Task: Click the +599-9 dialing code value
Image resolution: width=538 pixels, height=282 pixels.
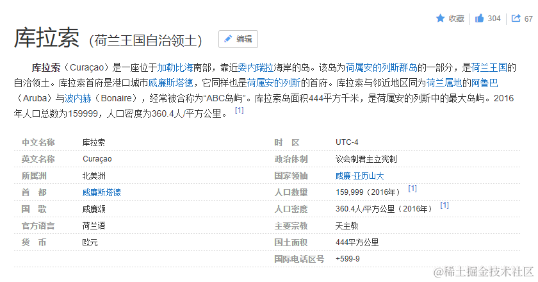Action: (x=348, y=259)
